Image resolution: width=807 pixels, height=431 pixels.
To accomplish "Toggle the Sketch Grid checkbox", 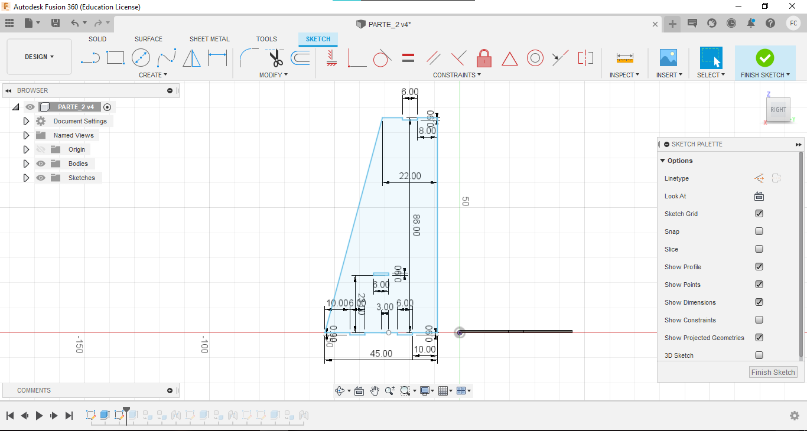I will [x=759, y=214].
